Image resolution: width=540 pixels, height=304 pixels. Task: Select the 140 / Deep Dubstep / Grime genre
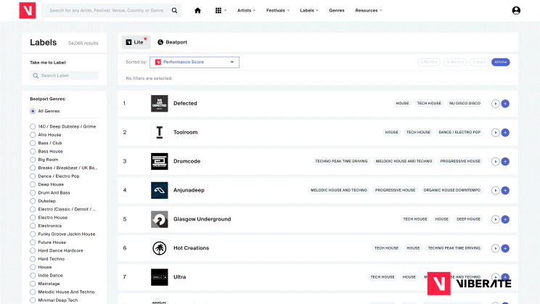coord(33,126)
